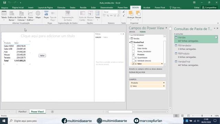Switch to Page Break Preview in status bar
Screen dimensions: 220x124
(x=188, y=116)
